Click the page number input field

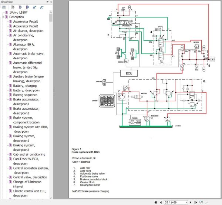point(175,202)
